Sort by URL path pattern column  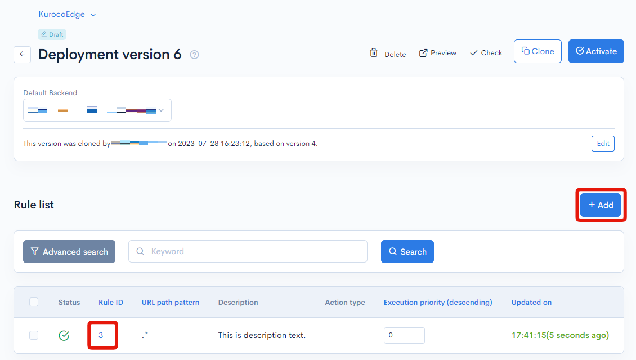[171, 303]
